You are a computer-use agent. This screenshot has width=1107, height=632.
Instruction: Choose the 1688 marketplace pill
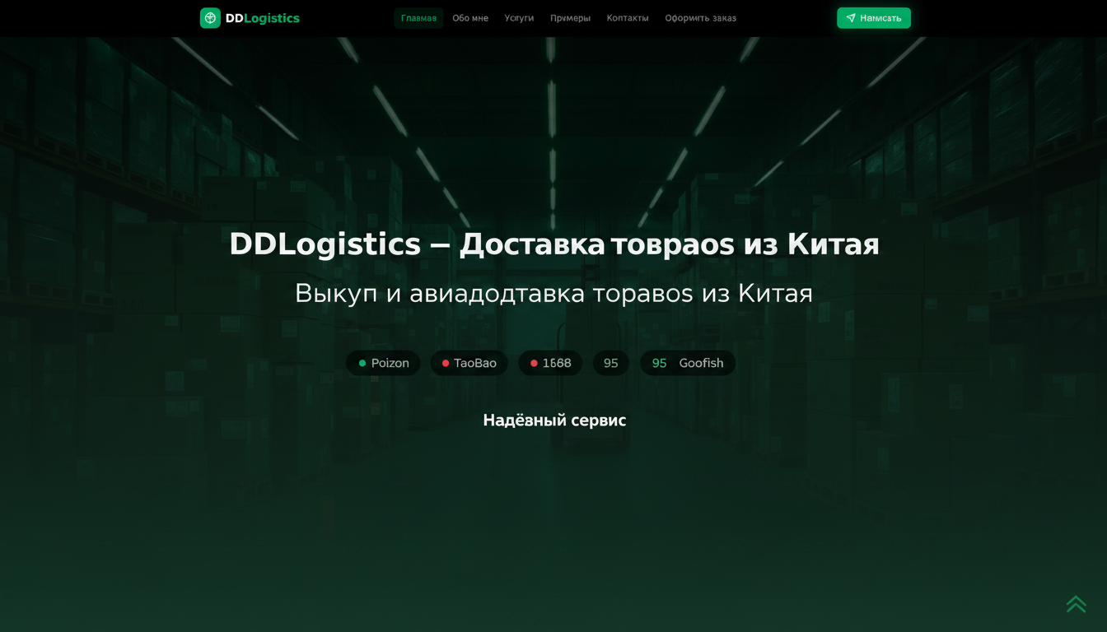[x=550, y=363]
